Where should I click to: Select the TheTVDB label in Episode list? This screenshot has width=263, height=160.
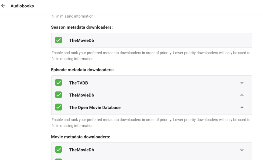tap(78, 83)
